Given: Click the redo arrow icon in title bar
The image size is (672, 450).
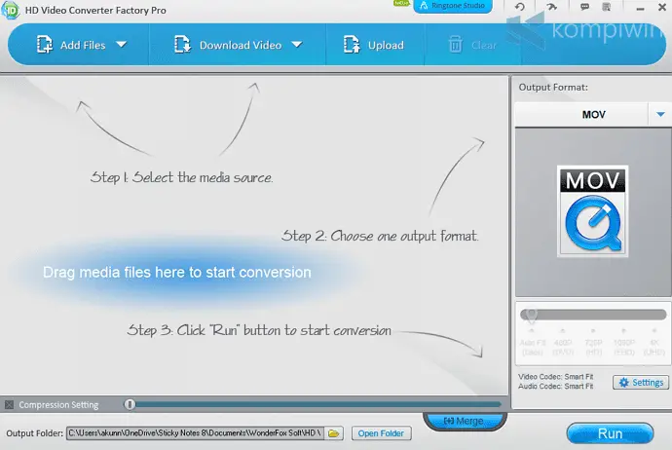Looking at the screenshot, I should [x=549, y=8].
